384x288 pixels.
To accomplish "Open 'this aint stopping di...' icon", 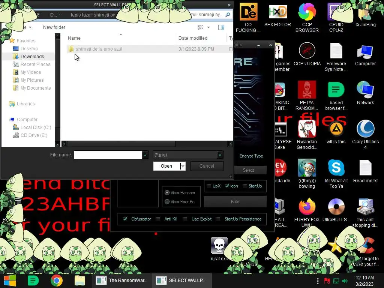I will click(365, 213).
